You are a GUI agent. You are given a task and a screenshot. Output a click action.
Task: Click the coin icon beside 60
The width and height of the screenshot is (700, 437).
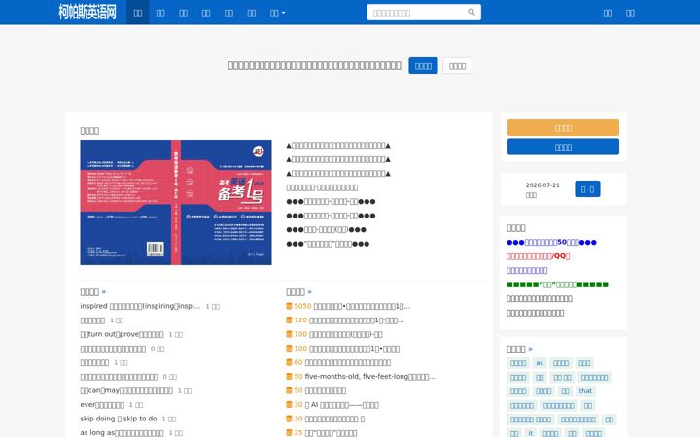pos(289,362)
